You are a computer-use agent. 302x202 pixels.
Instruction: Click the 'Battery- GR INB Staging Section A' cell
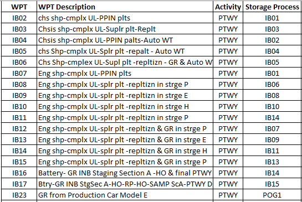point(125,173)
